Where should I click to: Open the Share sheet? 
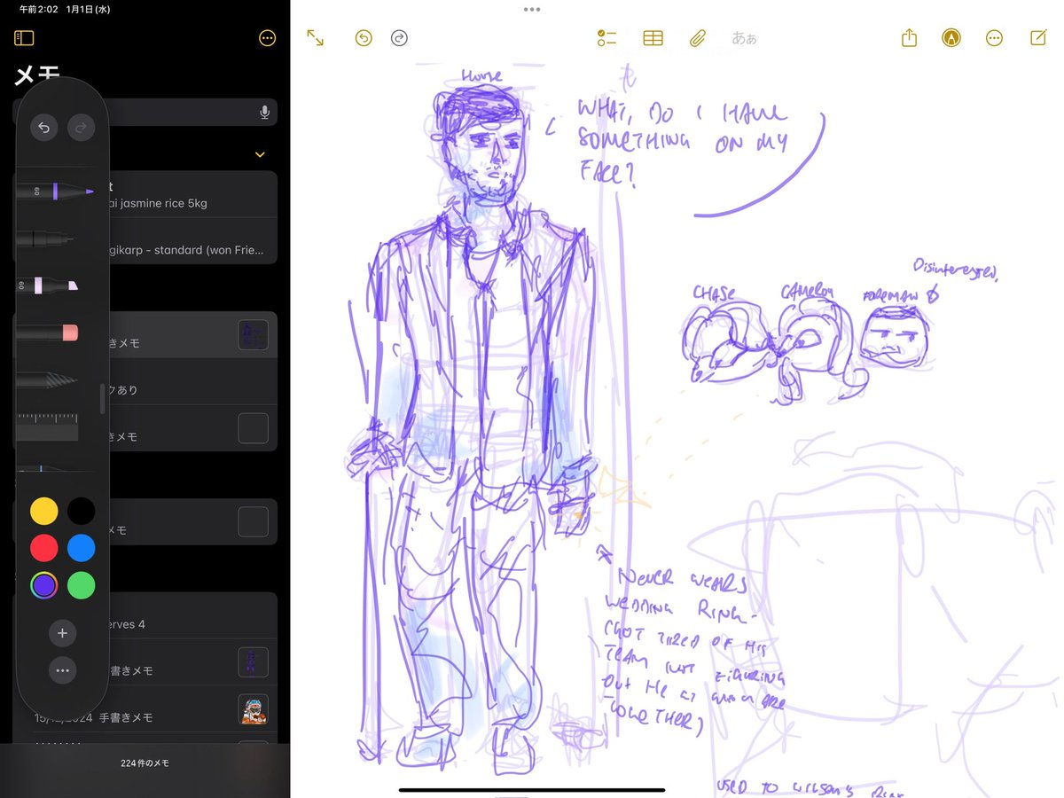coord(908,38)
